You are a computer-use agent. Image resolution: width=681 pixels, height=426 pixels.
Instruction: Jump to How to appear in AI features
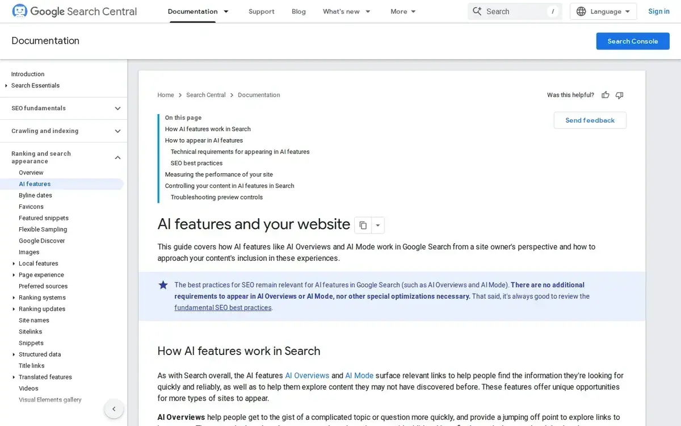pos(204,140)
